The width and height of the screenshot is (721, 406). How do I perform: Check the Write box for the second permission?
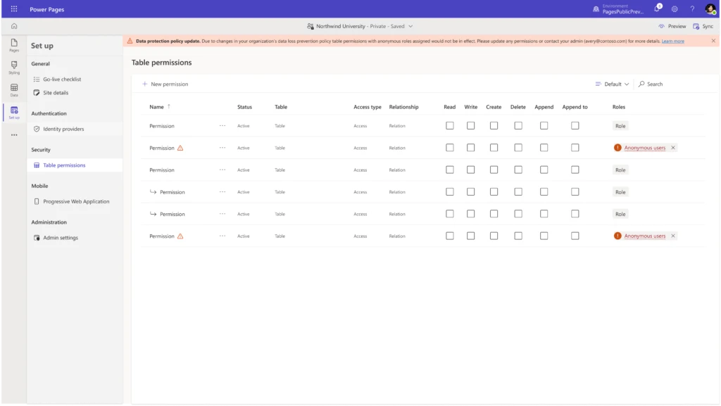tap(471, 148)
